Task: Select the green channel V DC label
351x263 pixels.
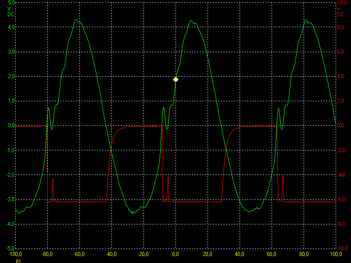Action: 11,12
